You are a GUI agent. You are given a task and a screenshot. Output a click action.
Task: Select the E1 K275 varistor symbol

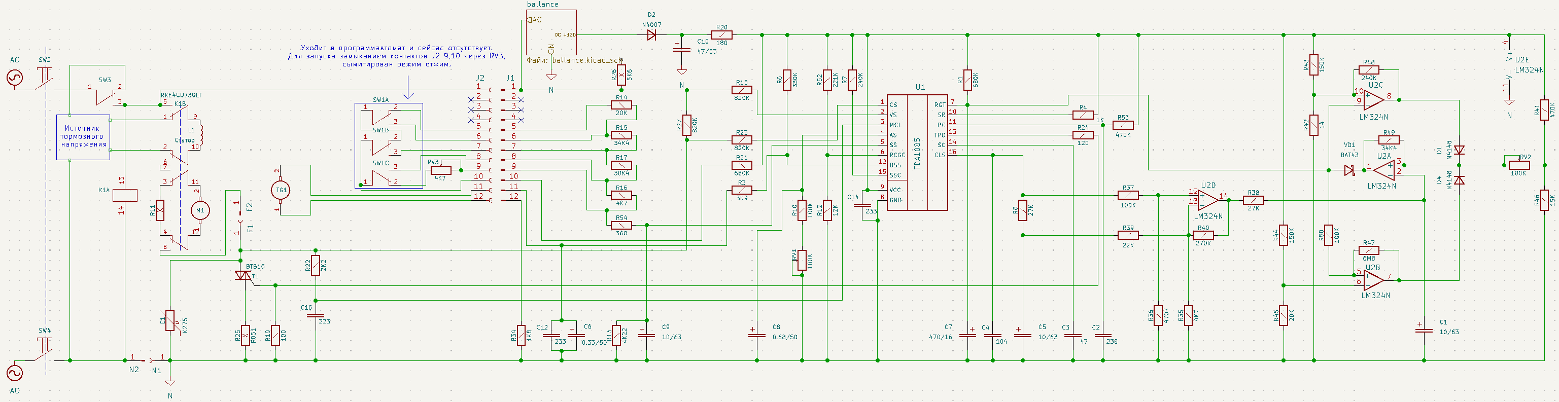pos(170,320)
